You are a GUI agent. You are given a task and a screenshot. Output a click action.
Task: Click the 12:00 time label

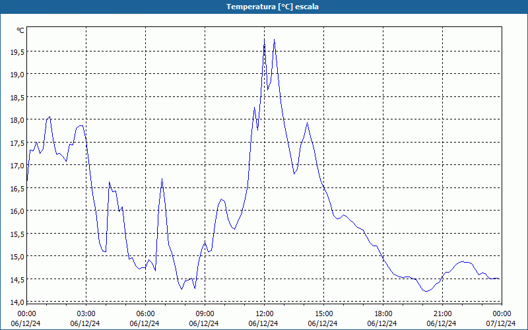pyautogui.click(x=265, y=314)
